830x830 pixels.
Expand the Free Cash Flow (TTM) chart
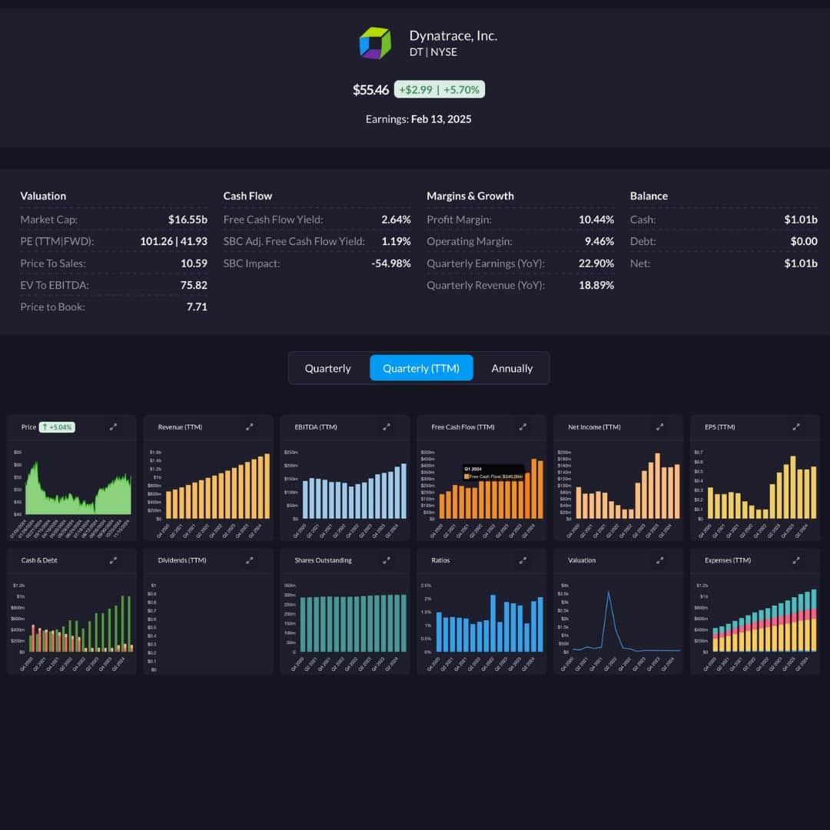tap(523, 427)
